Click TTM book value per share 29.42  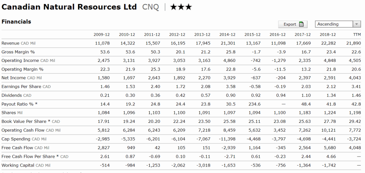[x=355, y=121]
